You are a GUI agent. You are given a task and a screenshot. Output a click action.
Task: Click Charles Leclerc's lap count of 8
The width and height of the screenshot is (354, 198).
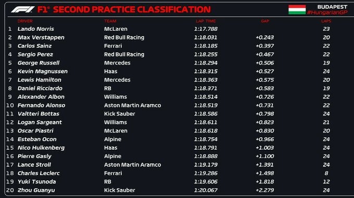click(x=326, y=173)
